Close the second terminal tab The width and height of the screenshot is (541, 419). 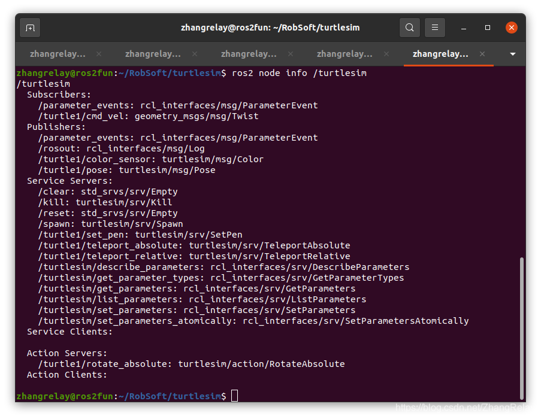(x=195, y=54)
